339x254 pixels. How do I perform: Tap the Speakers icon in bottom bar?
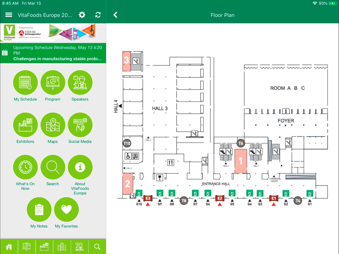coord(80,247)
